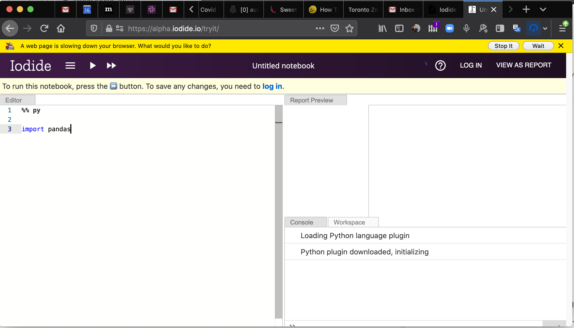Toggle Firefox sidebar view icon

click(399, 28)
